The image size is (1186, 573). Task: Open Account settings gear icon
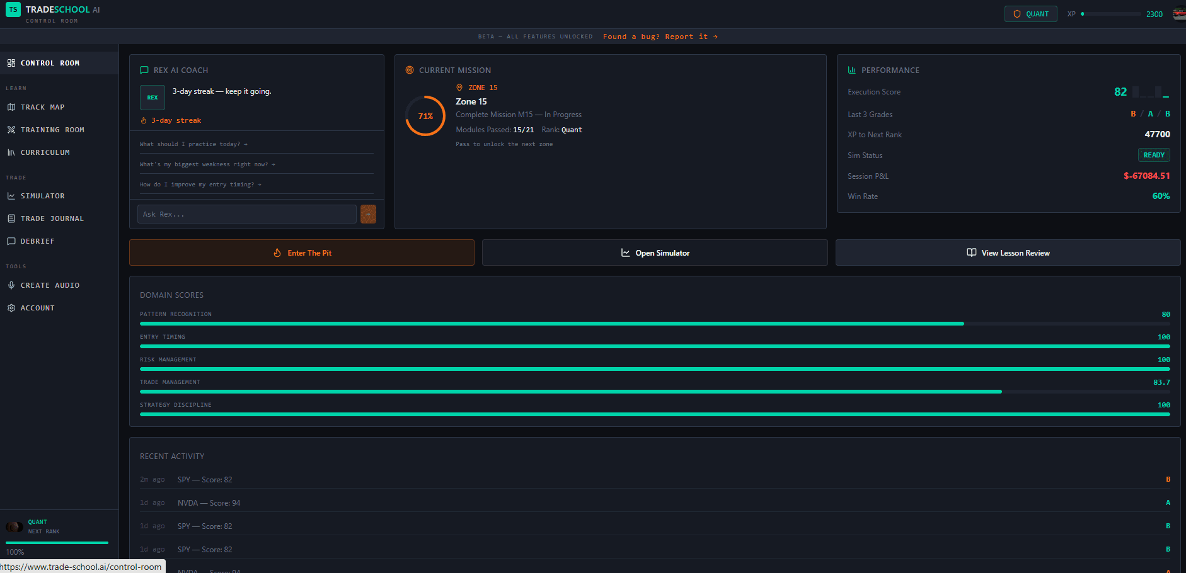coord(11,308)
